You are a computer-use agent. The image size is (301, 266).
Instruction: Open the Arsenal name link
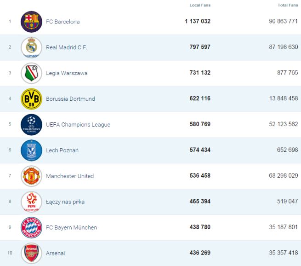[55, 253]
